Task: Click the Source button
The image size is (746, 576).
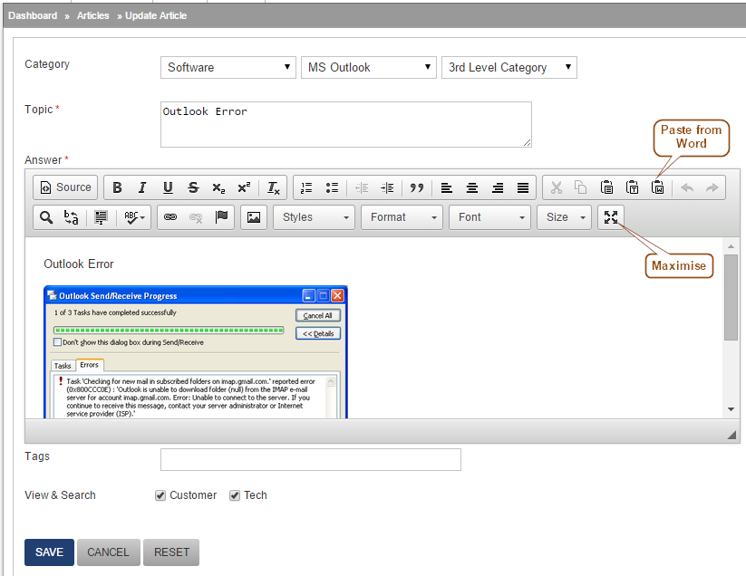Action: click(65, 187)
